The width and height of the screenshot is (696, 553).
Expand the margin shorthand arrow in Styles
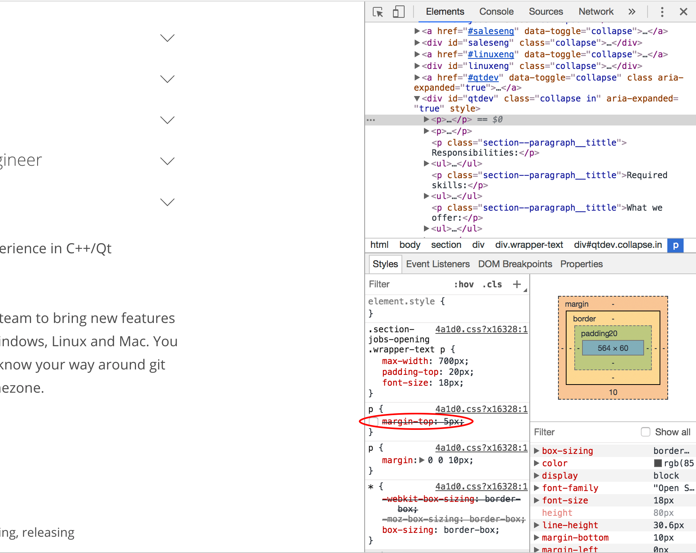click(421, 460)
